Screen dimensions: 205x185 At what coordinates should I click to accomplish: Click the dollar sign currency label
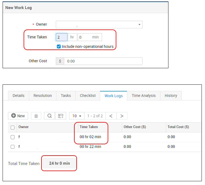pyautogui.click(x=60, y=61)
